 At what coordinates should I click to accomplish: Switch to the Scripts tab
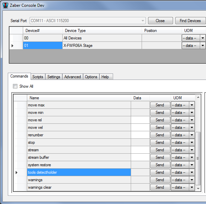pyautogui.click(x=38, y=77)
